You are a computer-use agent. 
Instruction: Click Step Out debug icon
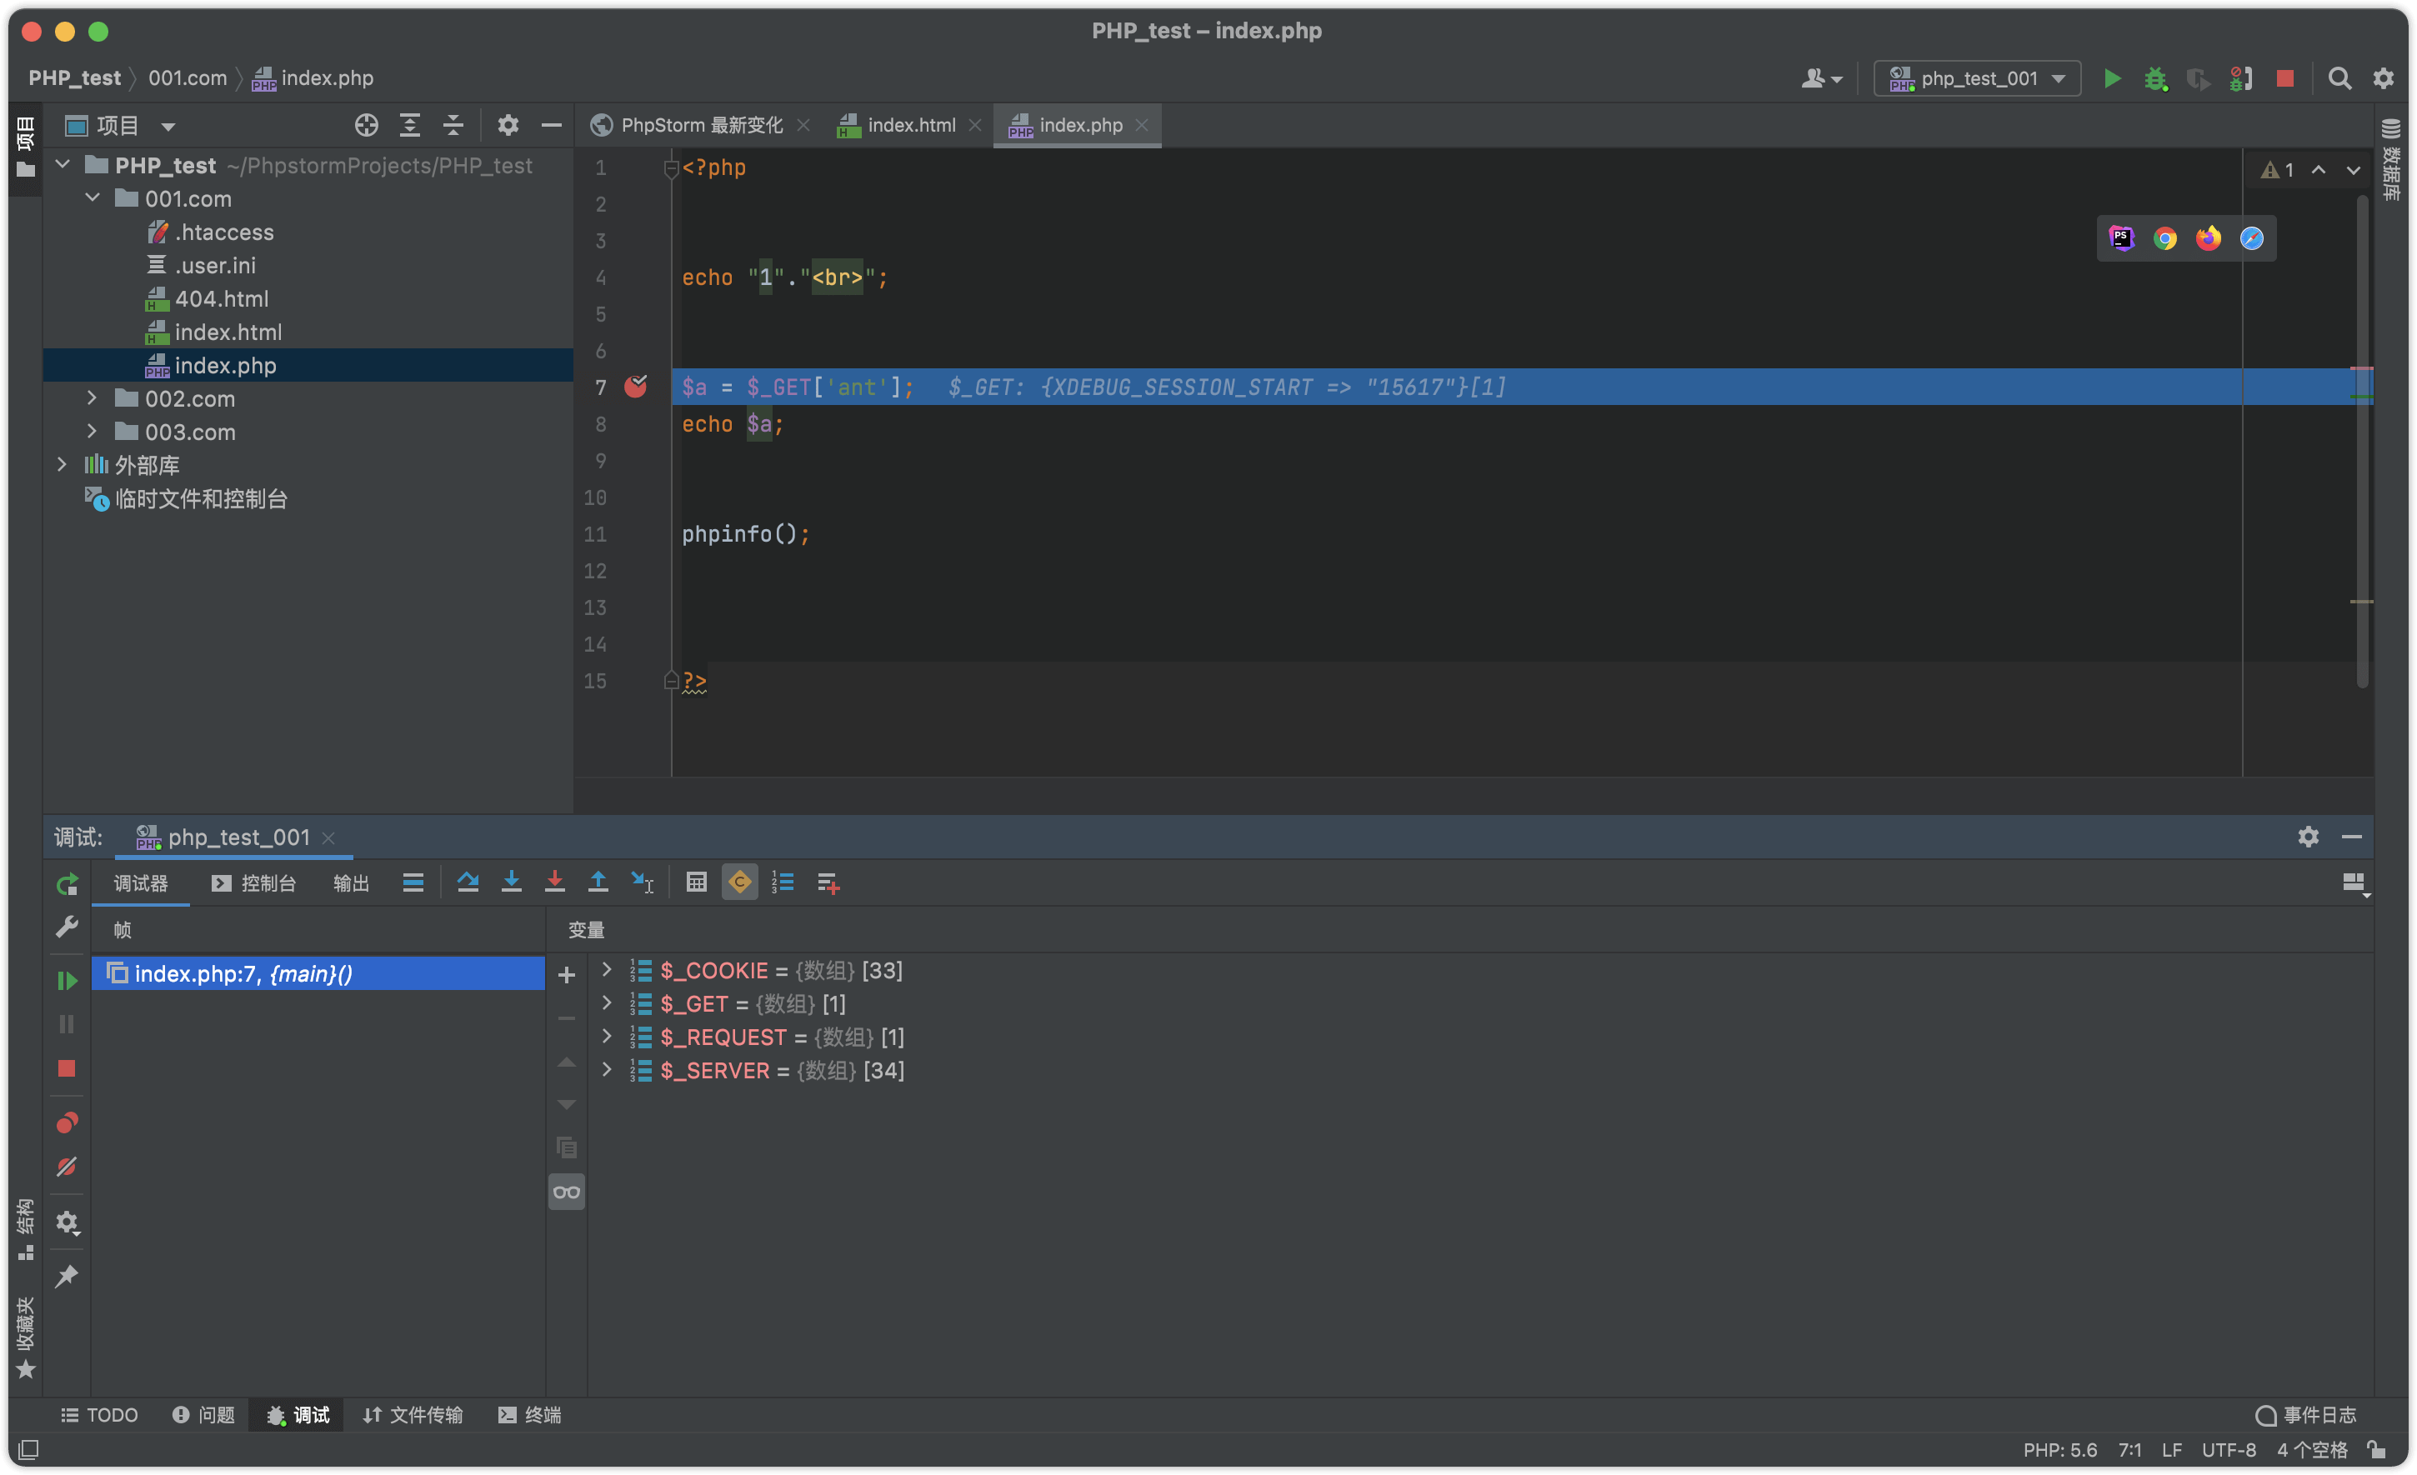[598, 882]
